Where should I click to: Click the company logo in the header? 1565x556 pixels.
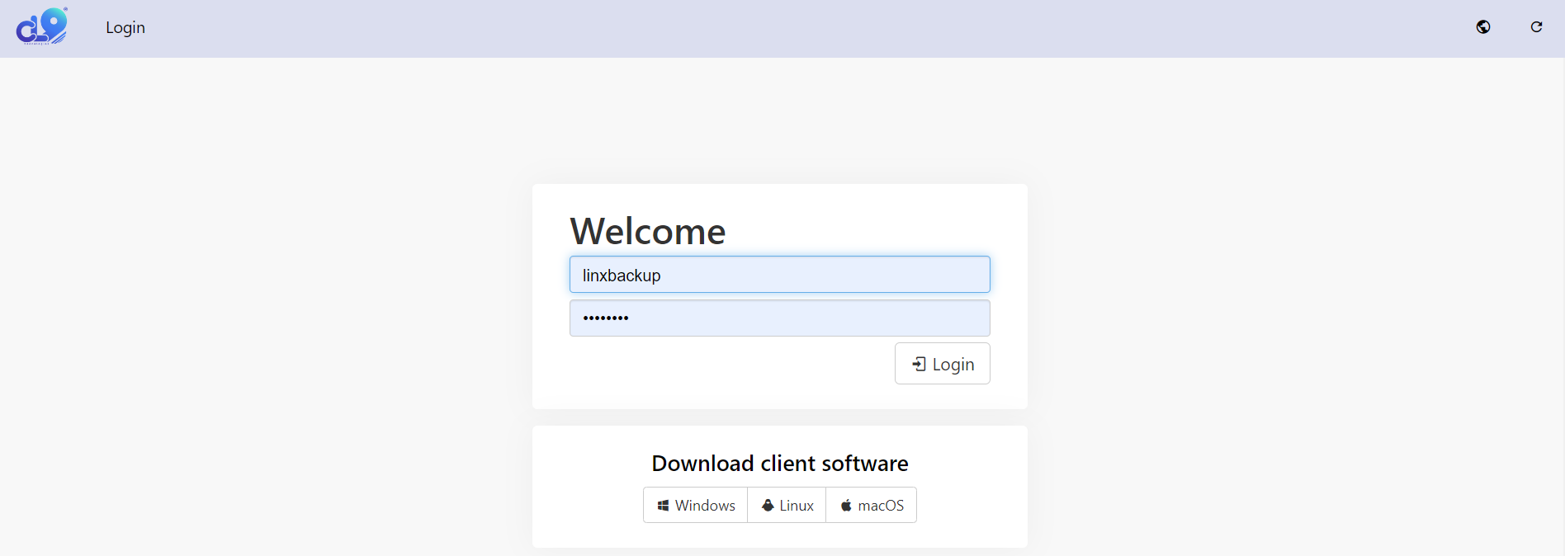coord(42,26)
